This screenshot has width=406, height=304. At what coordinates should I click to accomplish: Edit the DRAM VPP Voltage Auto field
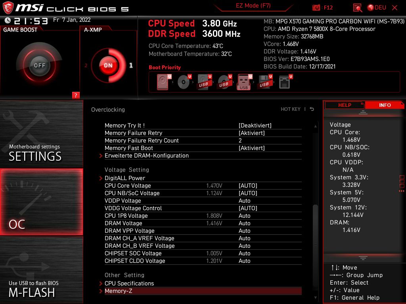(244, 231)
